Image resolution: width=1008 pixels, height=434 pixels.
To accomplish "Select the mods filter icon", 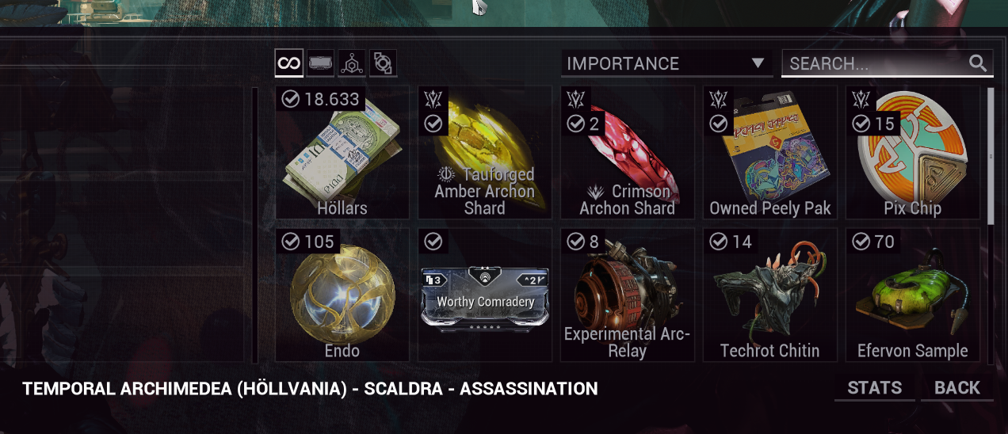I will click(x=321, y=63).
